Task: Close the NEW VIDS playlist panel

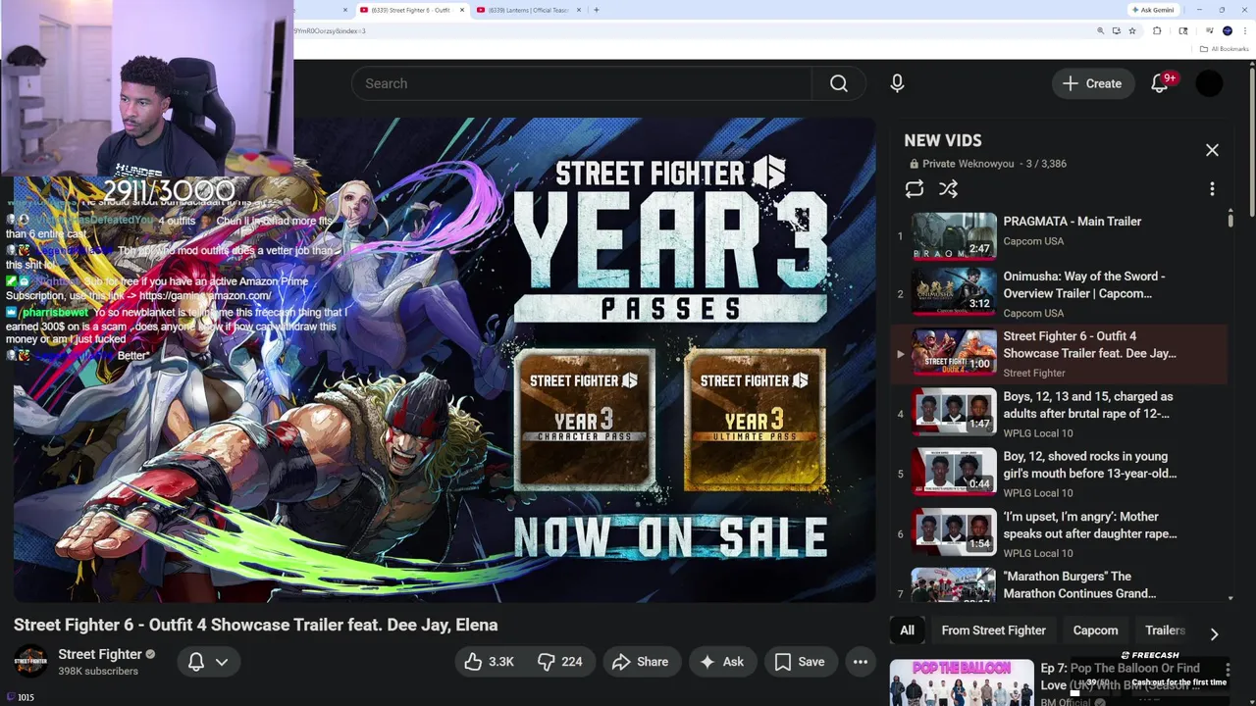Action: click(x=1212, y=150)
